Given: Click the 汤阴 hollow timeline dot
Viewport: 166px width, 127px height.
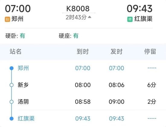Looking at the screenshot, I should (x=11, y=102).
